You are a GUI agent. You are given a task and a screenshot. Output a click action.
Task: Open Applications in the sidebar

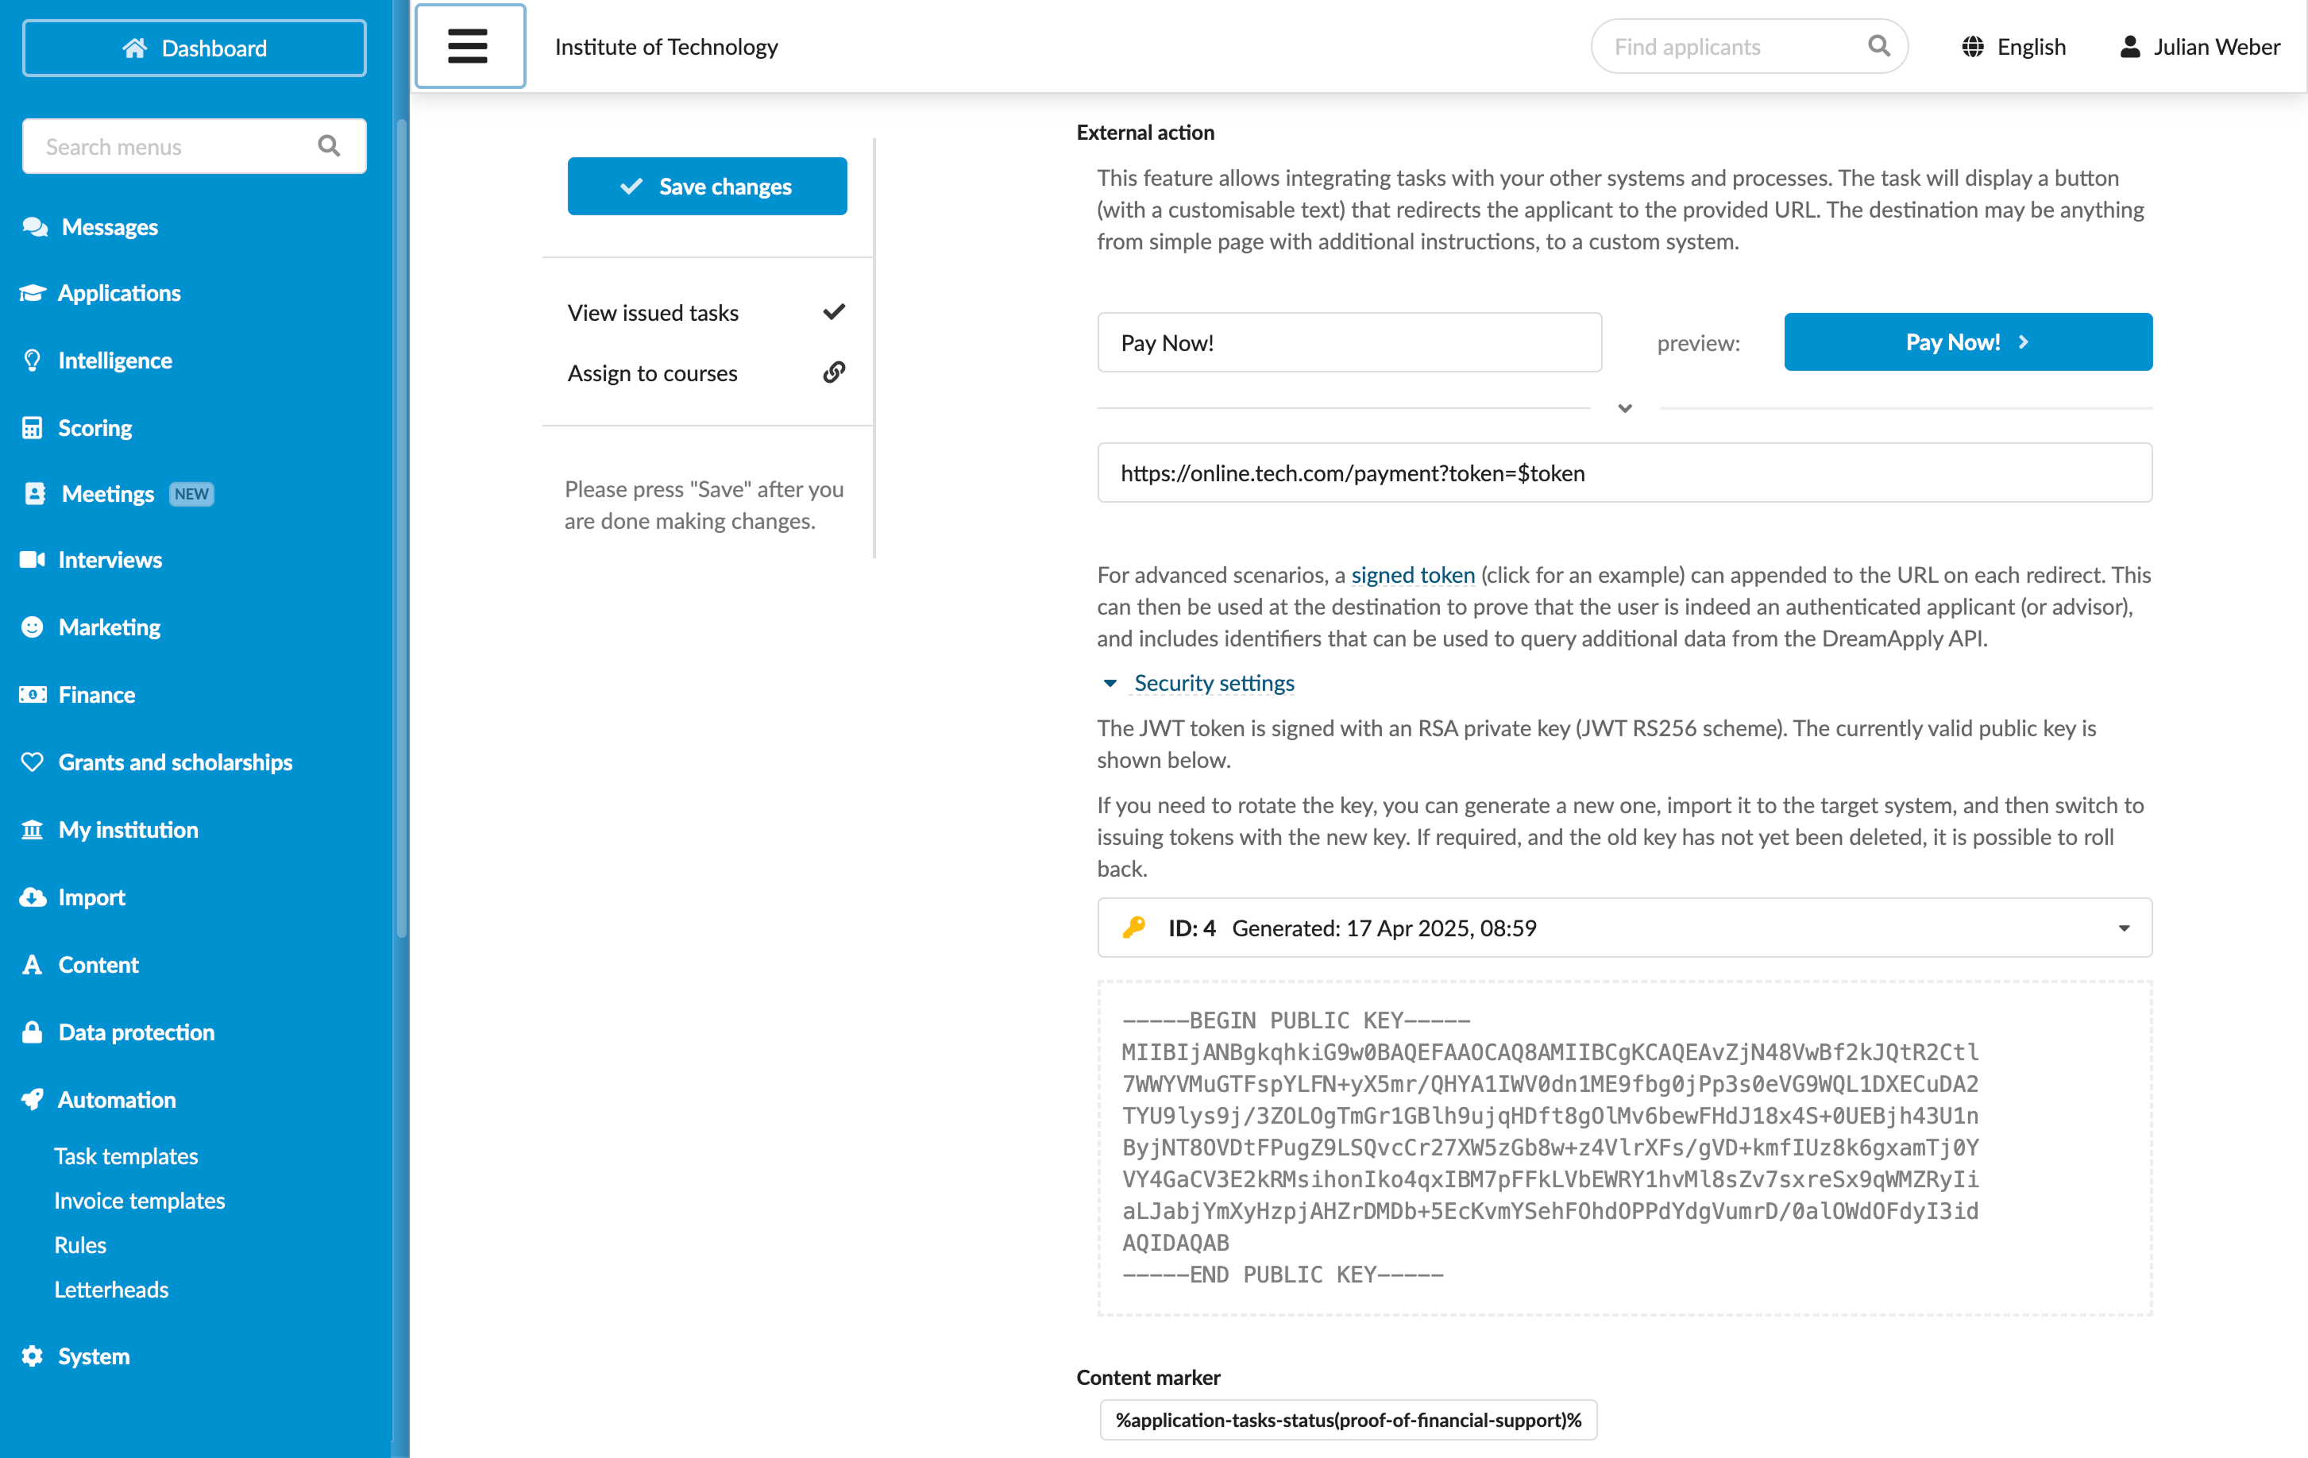119,293
